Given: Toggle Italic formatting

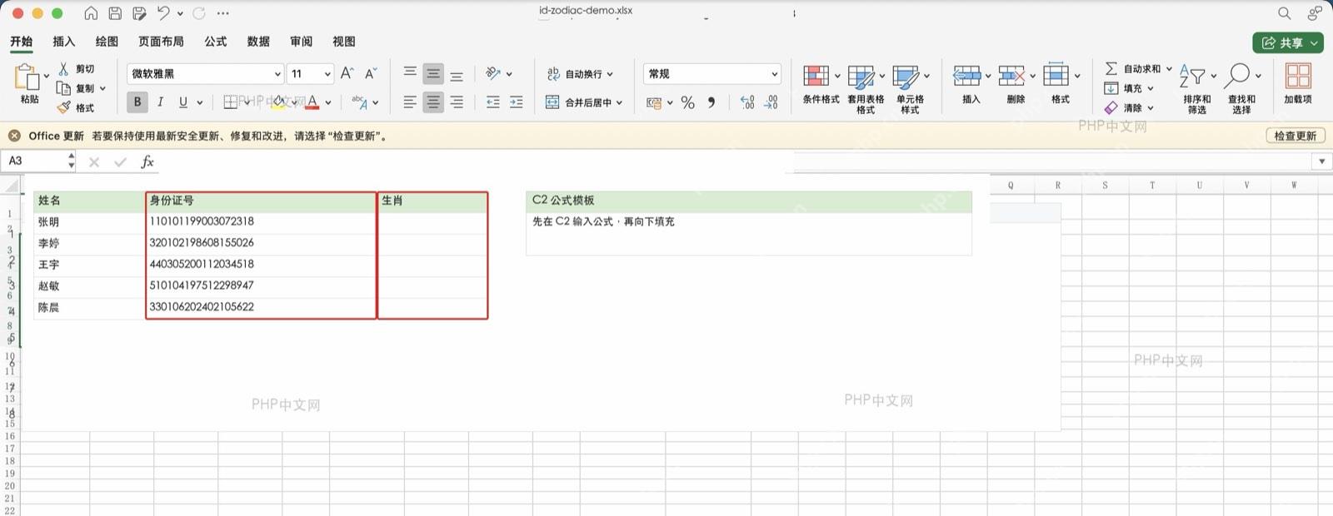Looking at the screenshot, I should 160,102.
